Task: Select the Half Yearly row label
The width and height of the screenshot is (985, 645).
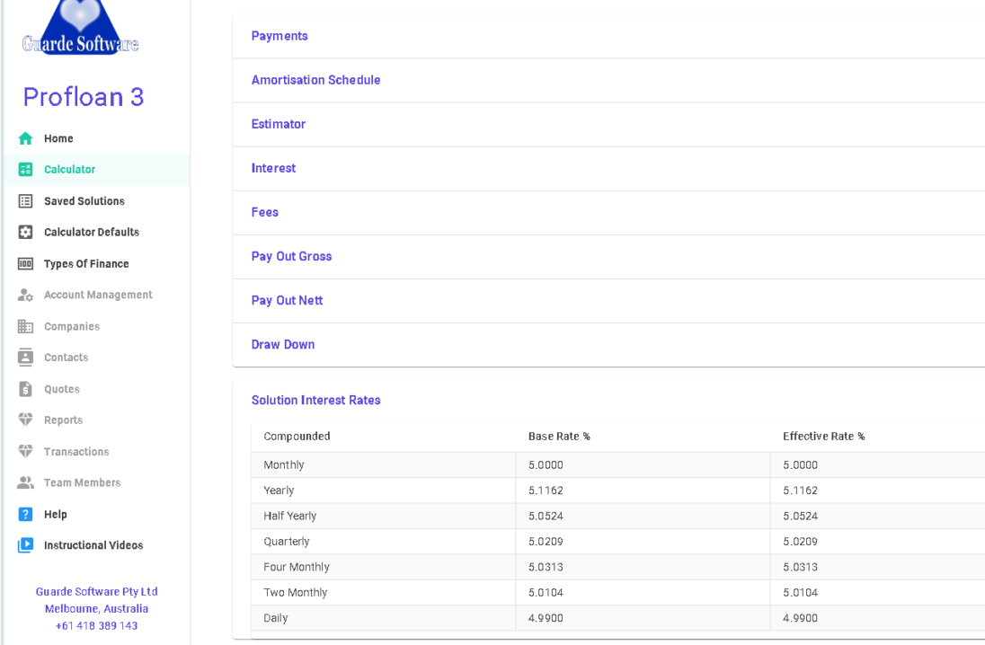Action: 290,517
